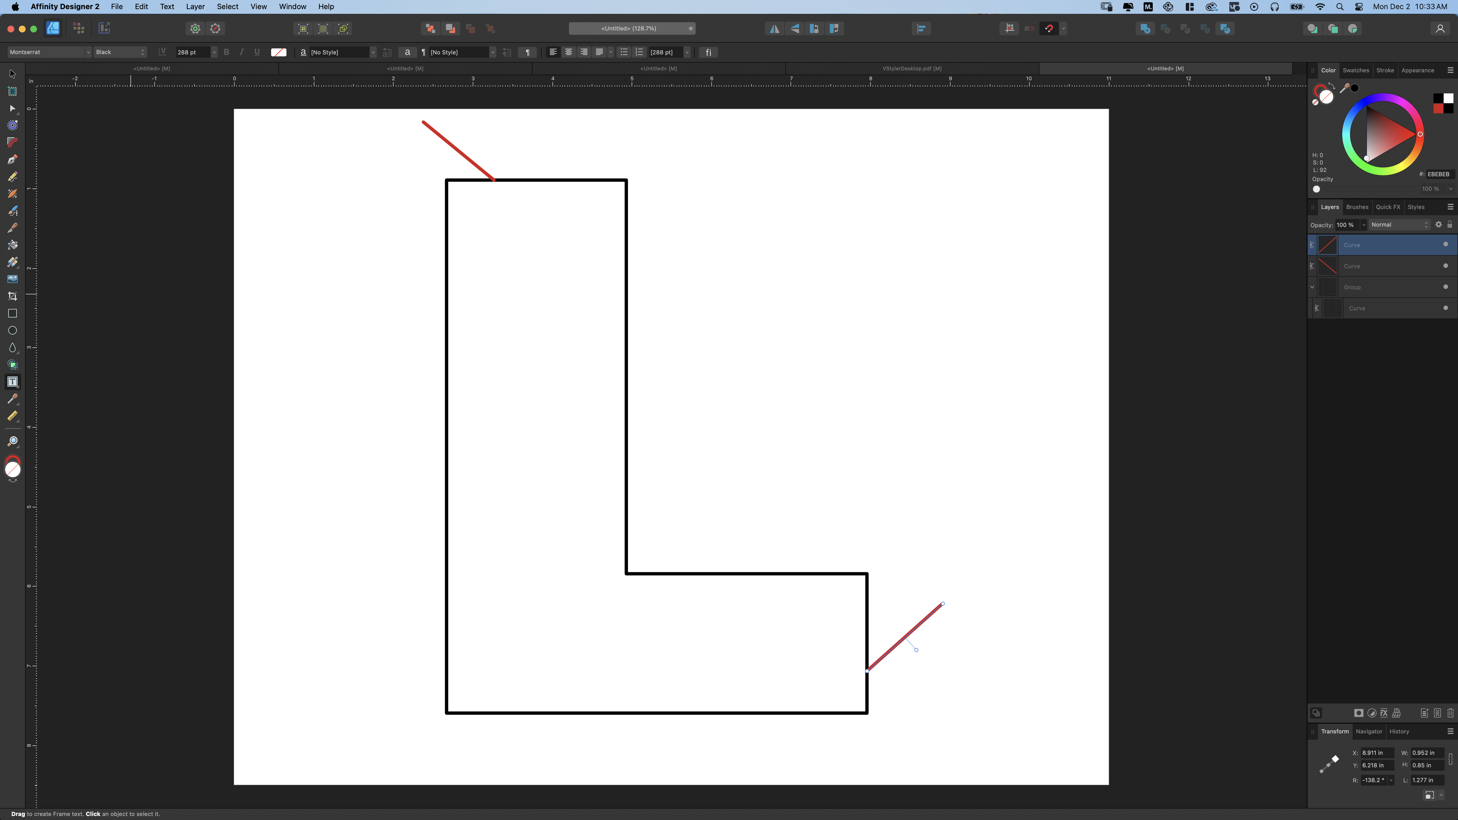The image size is (1458, 820).
Task: Switch to the VStylerDesktop.pdf document tab
Action: (x=912, y=68)
